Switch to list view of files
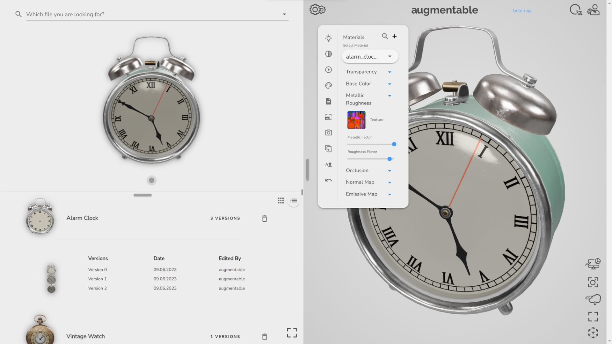 pos(294,201)
